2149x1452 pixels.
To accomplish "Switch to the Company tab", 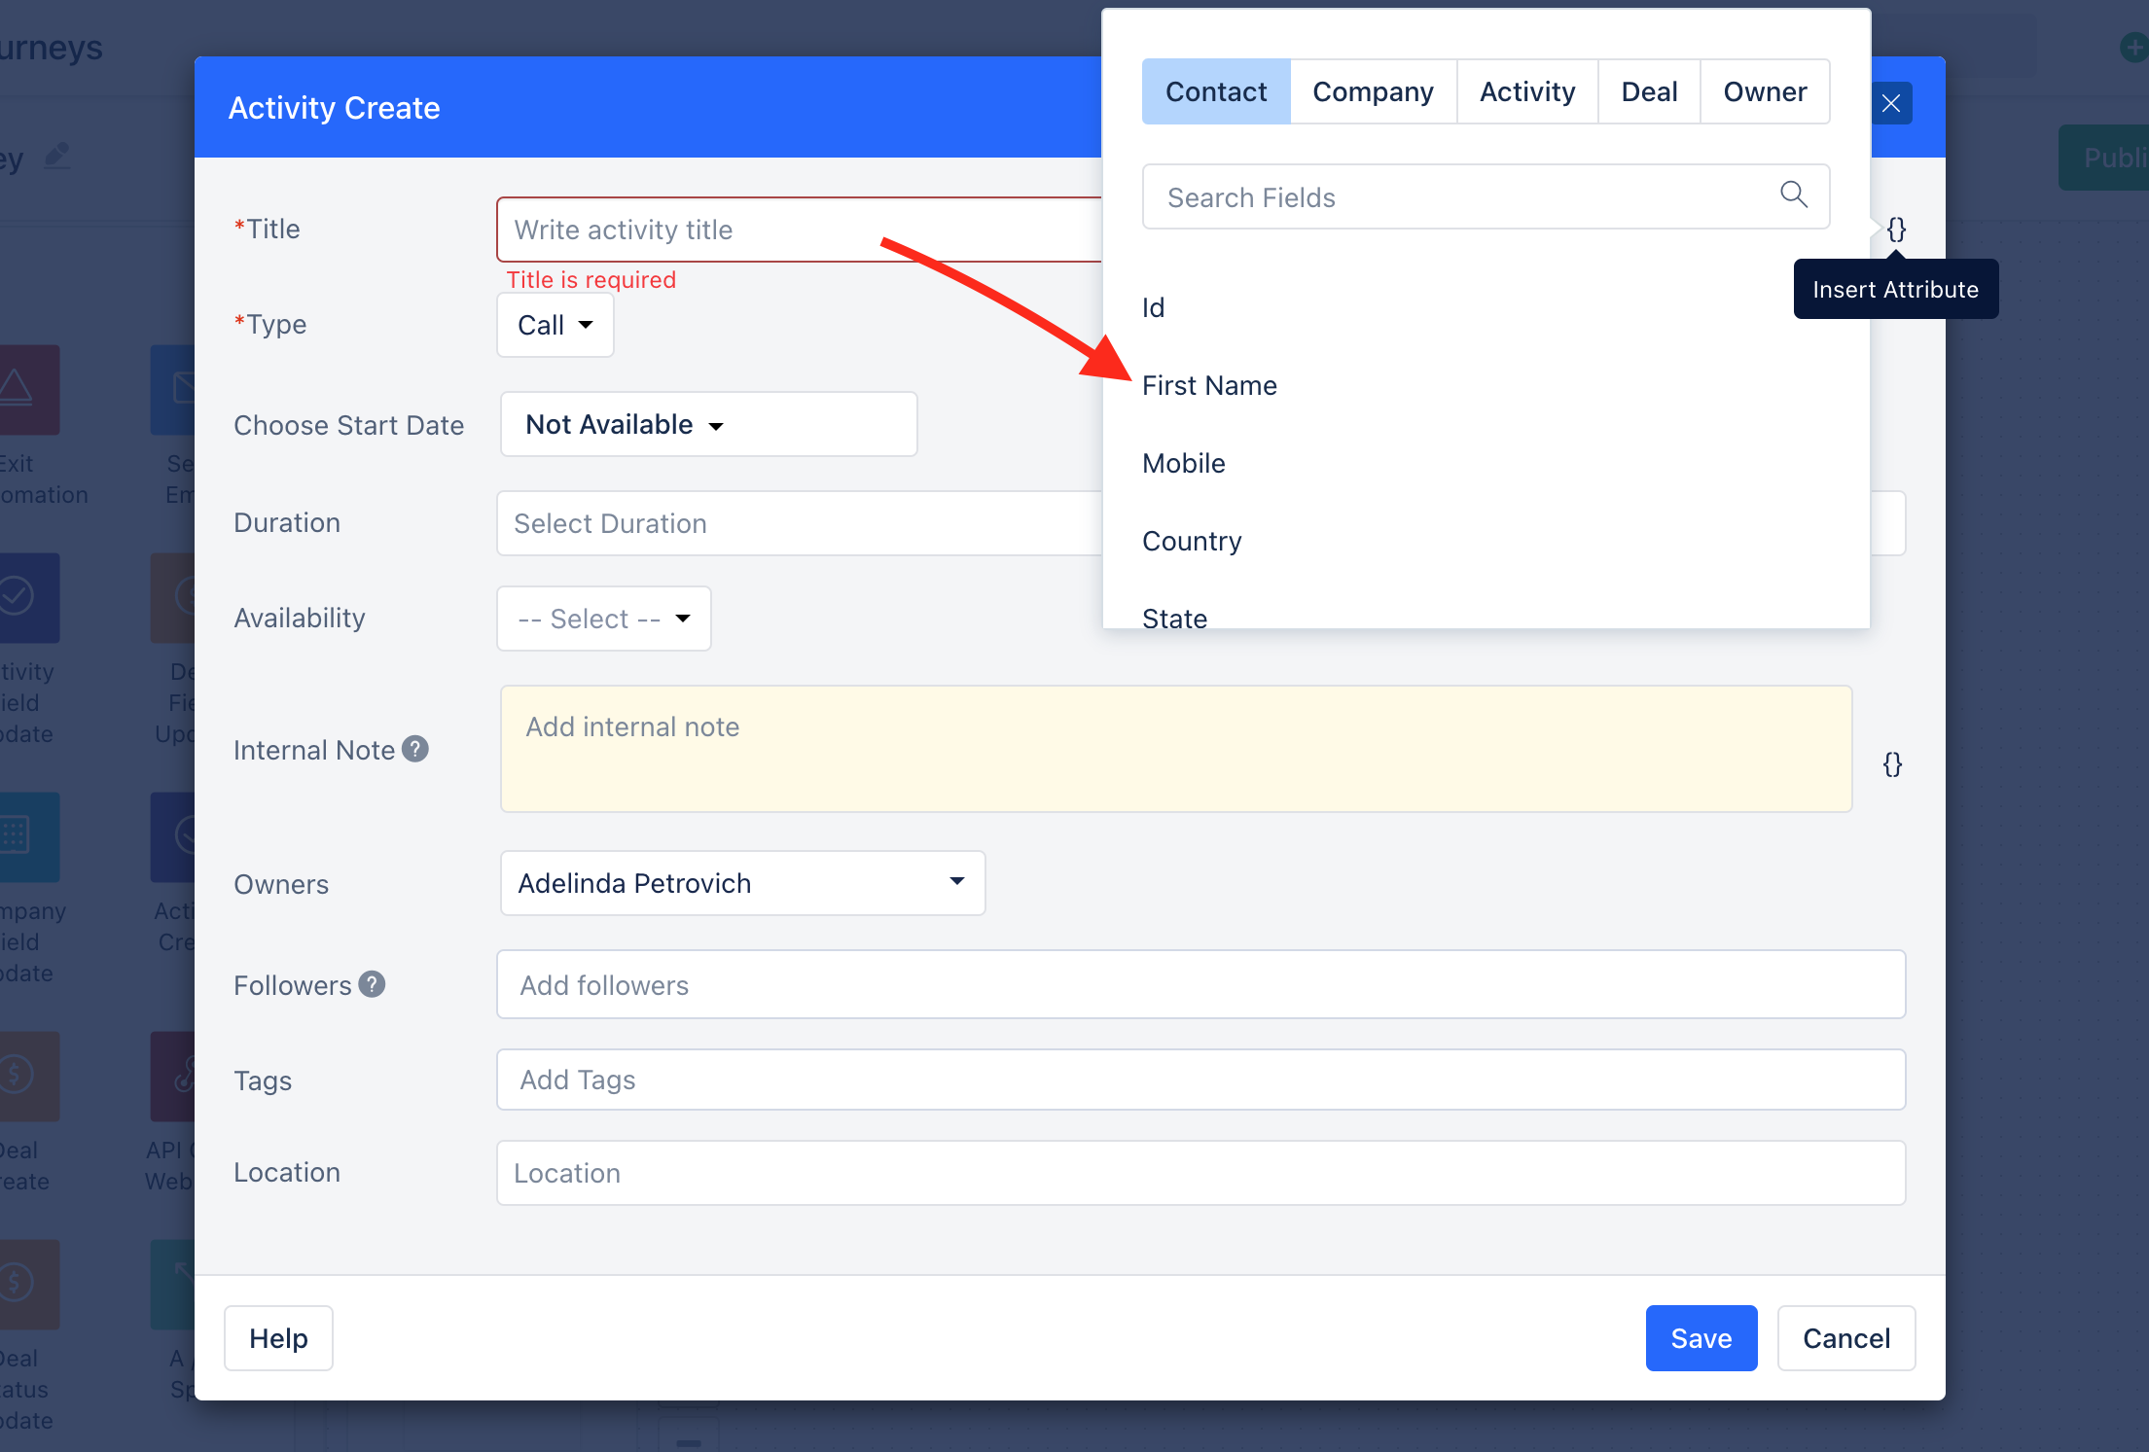I will point(1373,91).
